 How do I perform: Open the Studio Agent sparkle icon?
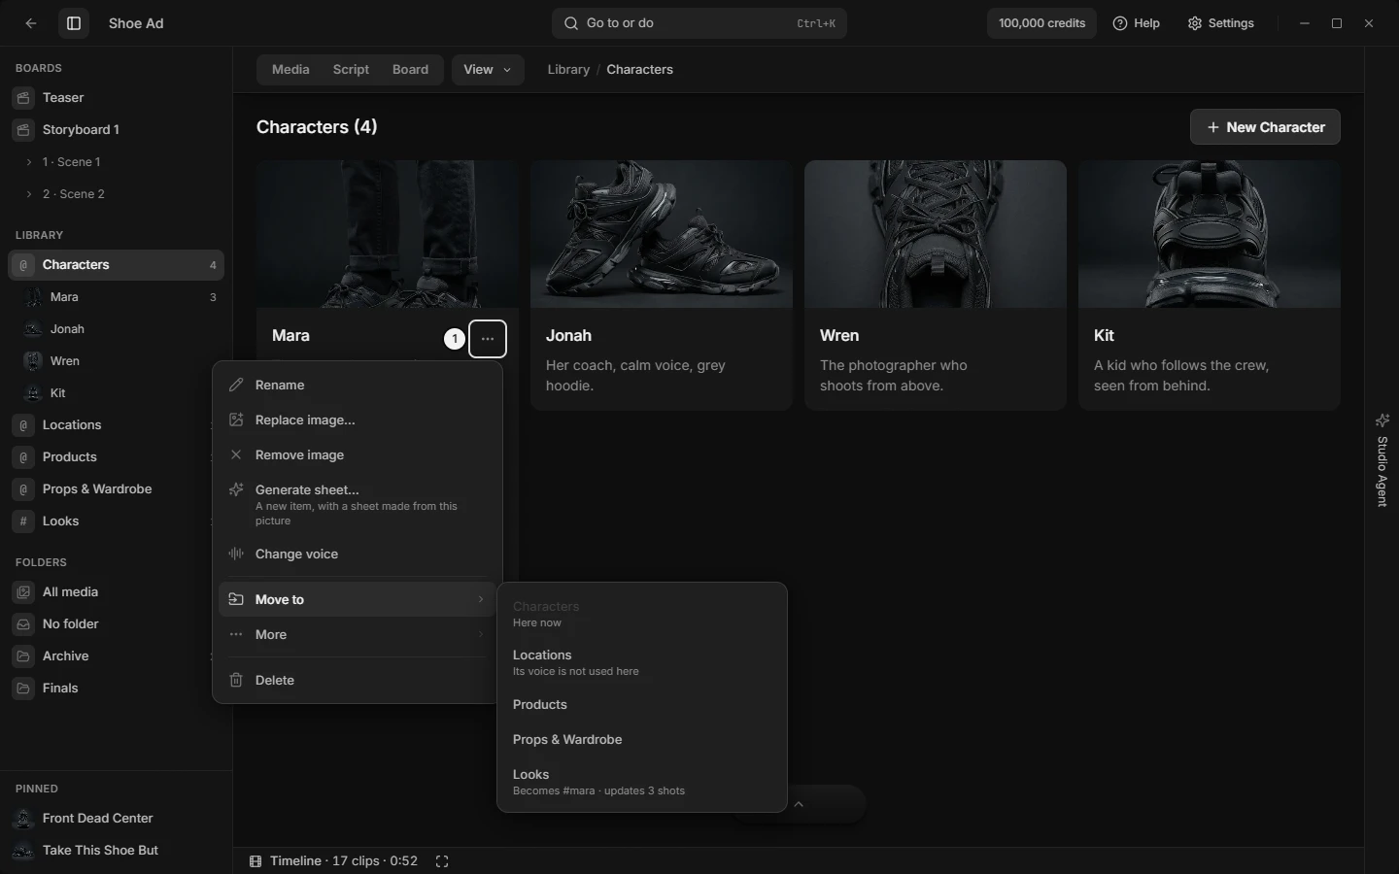coord(1382,420)
